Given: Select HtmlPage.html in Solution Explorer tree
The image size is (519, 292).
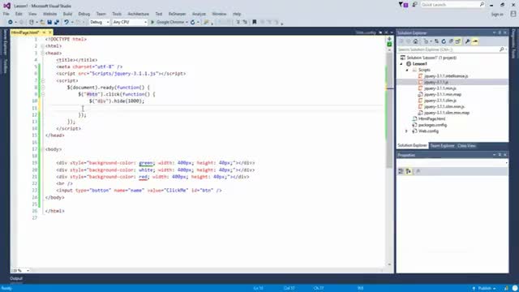Looking at the screenshot, I should (x=431, y=119).
